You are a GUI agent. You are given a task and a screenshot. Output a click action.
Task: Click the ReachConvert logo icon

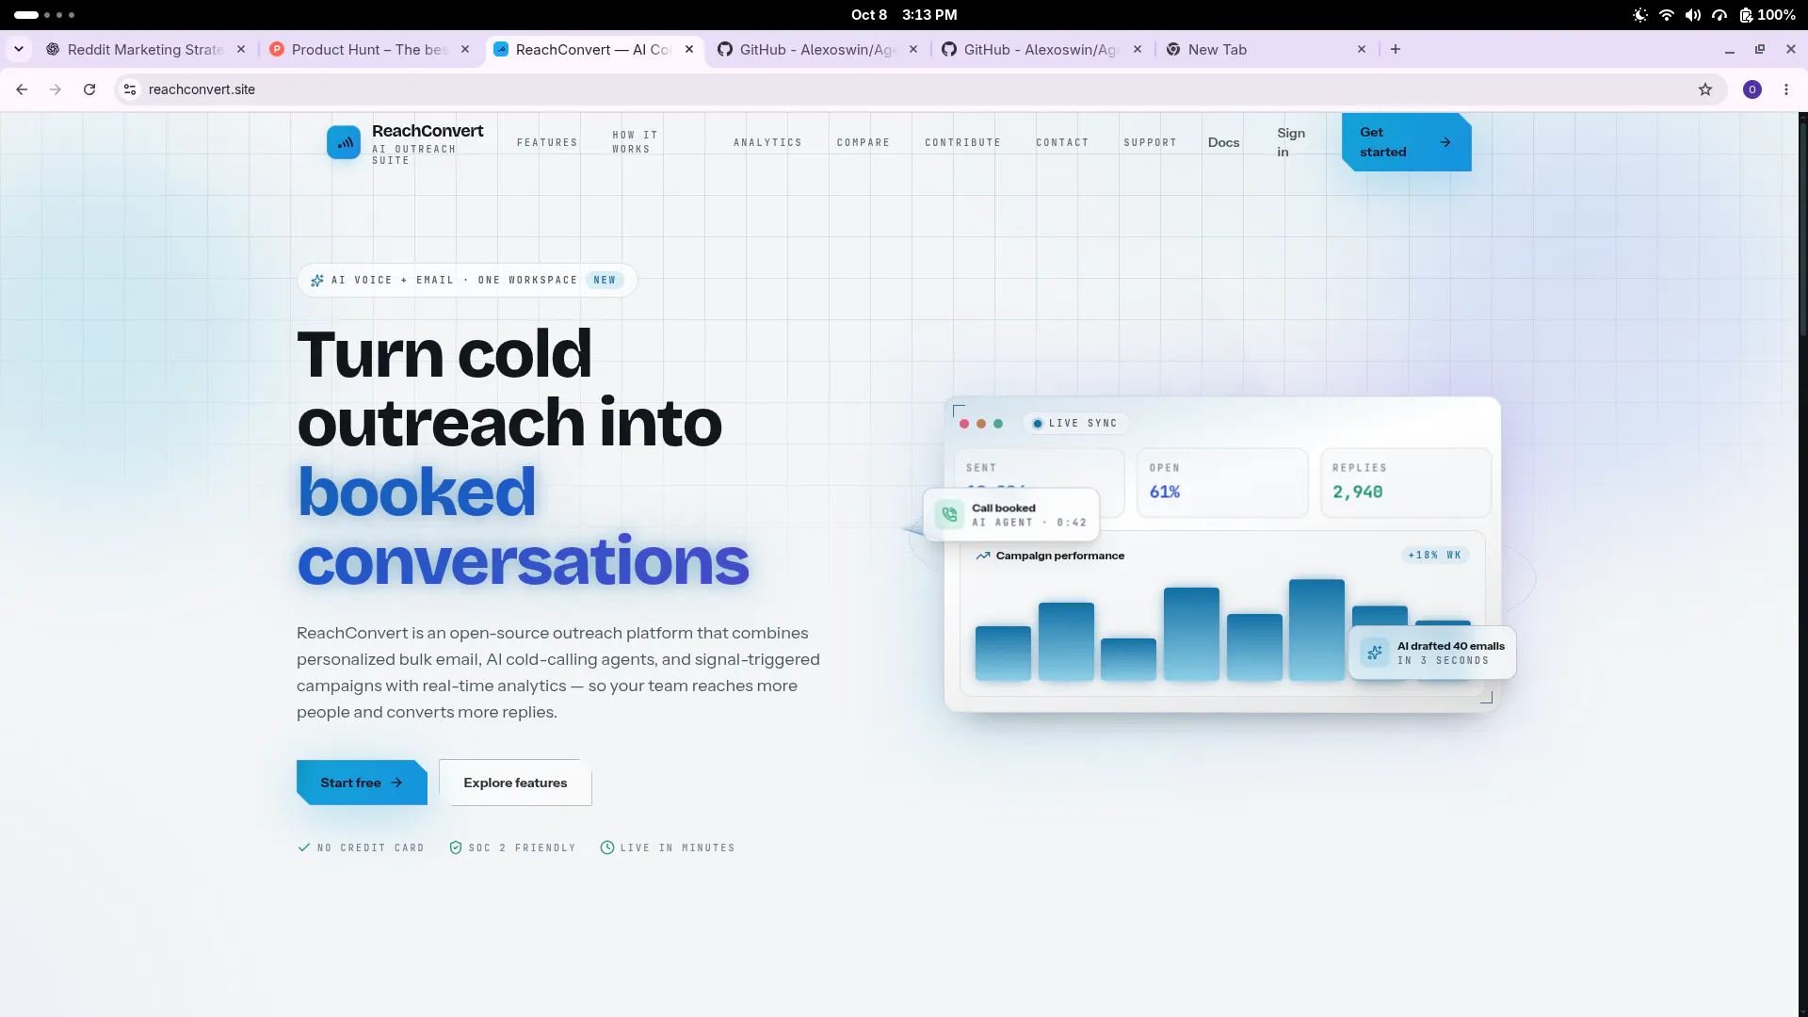click(x=343, y=143)
